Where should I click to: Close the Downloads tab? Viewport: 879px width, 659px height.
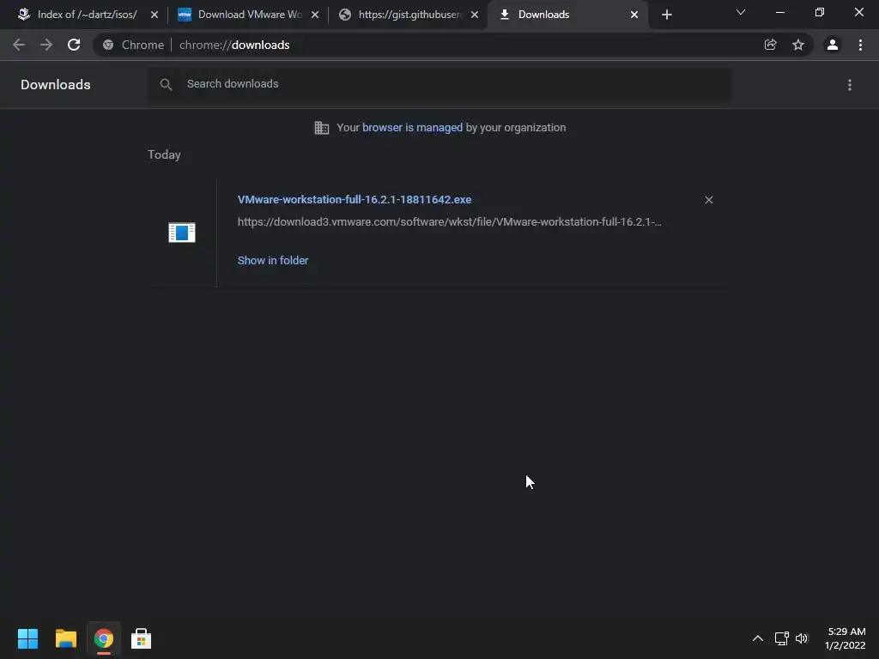pos(634,15)
